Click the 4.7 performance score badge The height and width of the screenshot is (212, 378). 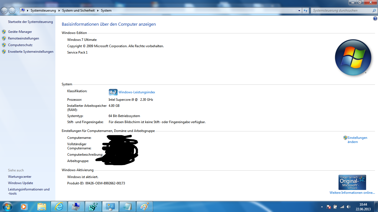[113, 92]
